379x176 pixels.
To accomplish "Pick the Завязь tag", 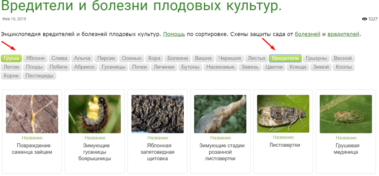I will pyautogui.click(x=250, y=67).
